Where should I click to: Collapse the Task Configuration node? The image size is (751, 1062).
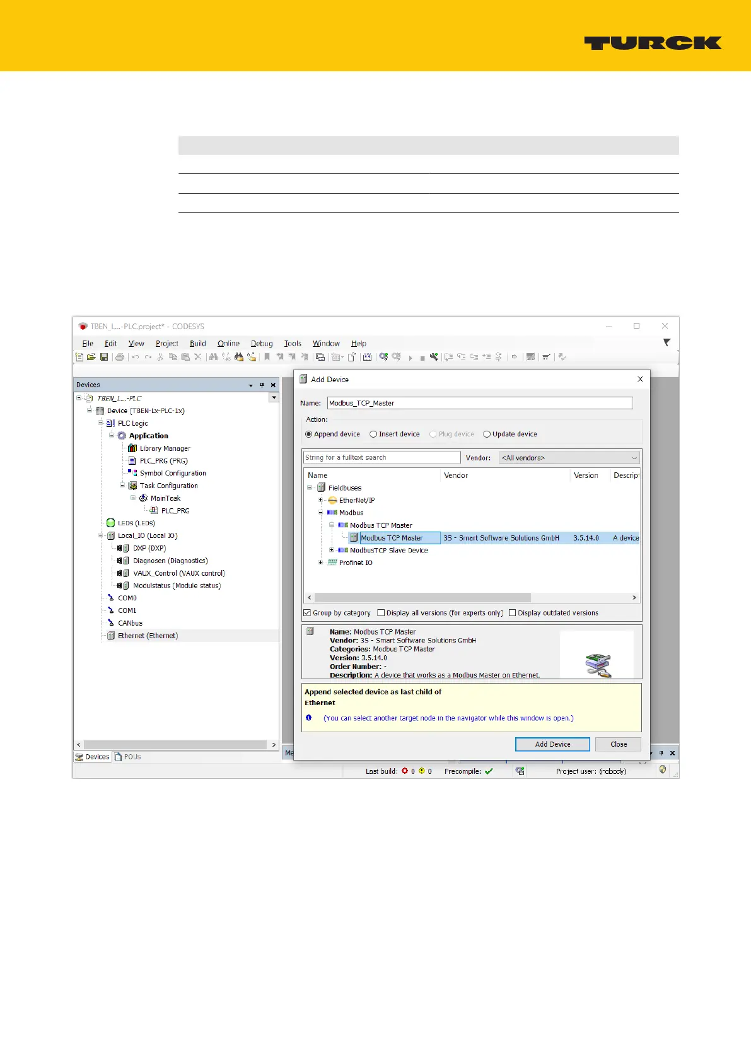(122, 486)
